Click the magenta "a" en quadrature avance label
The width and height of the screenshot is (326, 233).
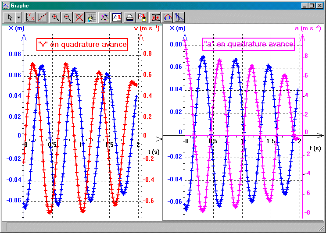point(248,44)
